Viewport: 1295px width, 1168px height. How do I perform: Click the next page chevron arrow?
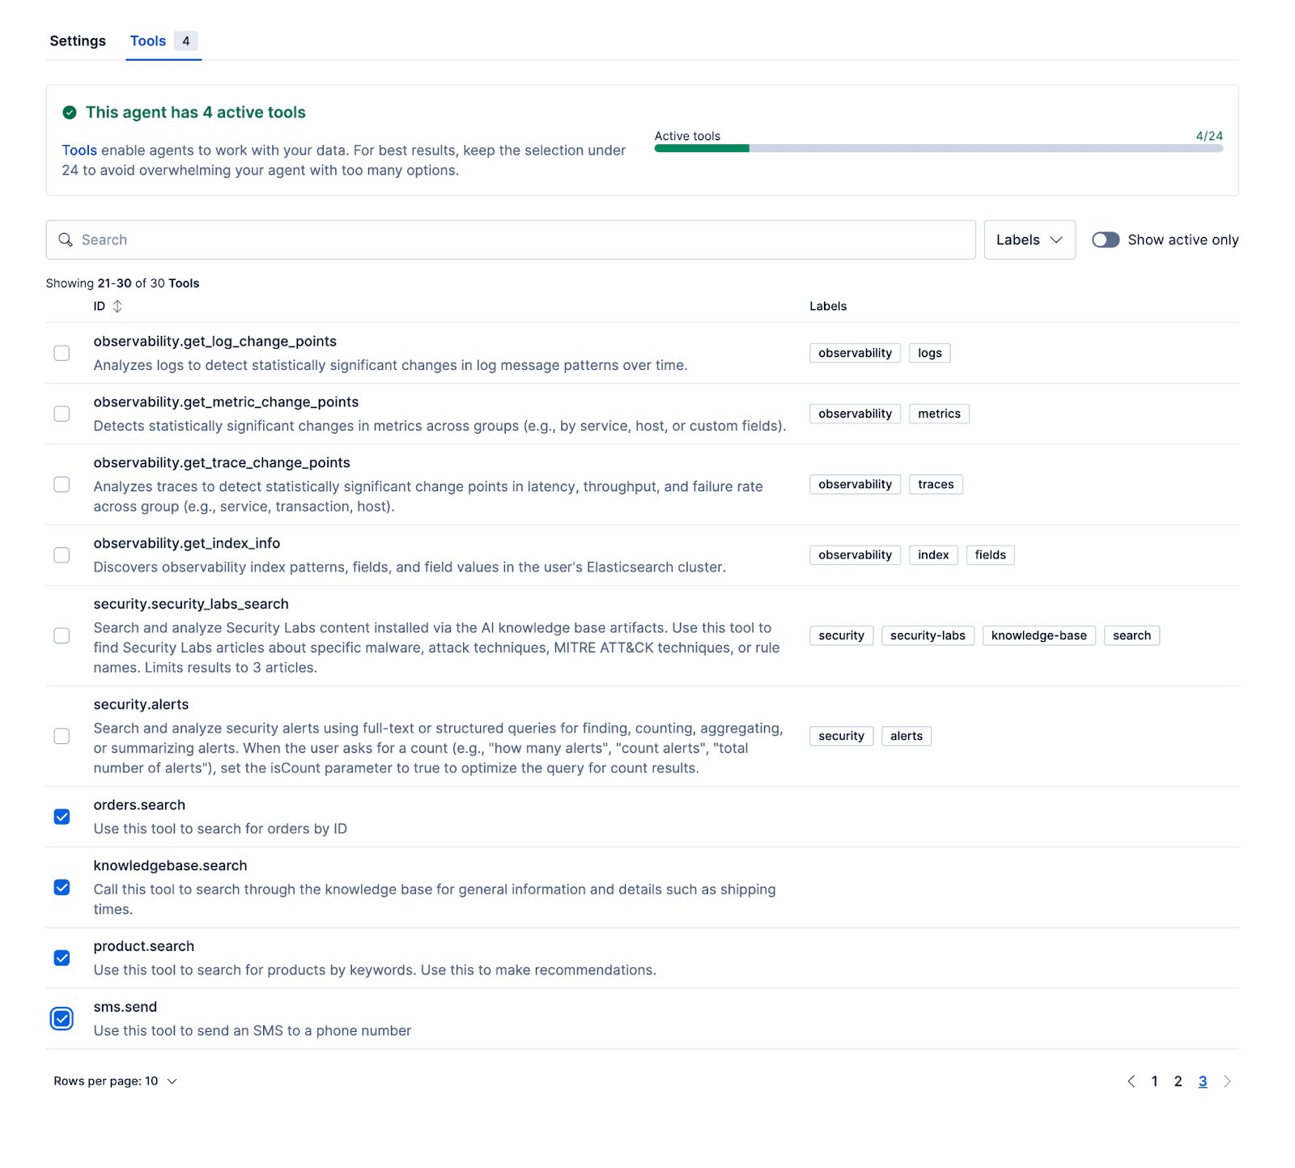(1227, 1081)
